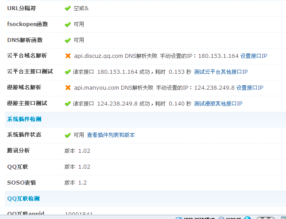Click the fsockopen函数 row label
The width and height of the screenshot is (286, 219).
click(27, 24)
